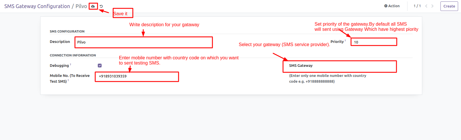Click the Description input field containing Pilvo
This screenshot has width=461, height=140.
tap(144, 42)
